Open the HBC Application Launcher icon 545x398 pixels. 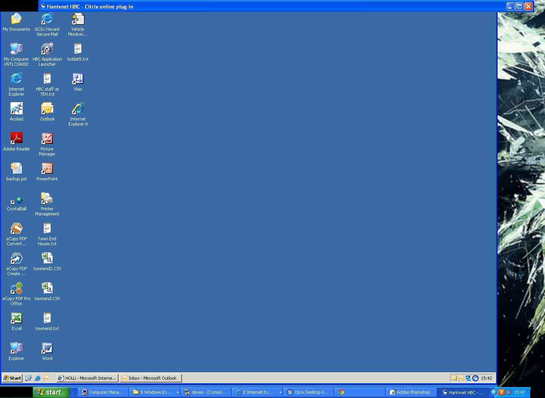click(x=47, y=49)
